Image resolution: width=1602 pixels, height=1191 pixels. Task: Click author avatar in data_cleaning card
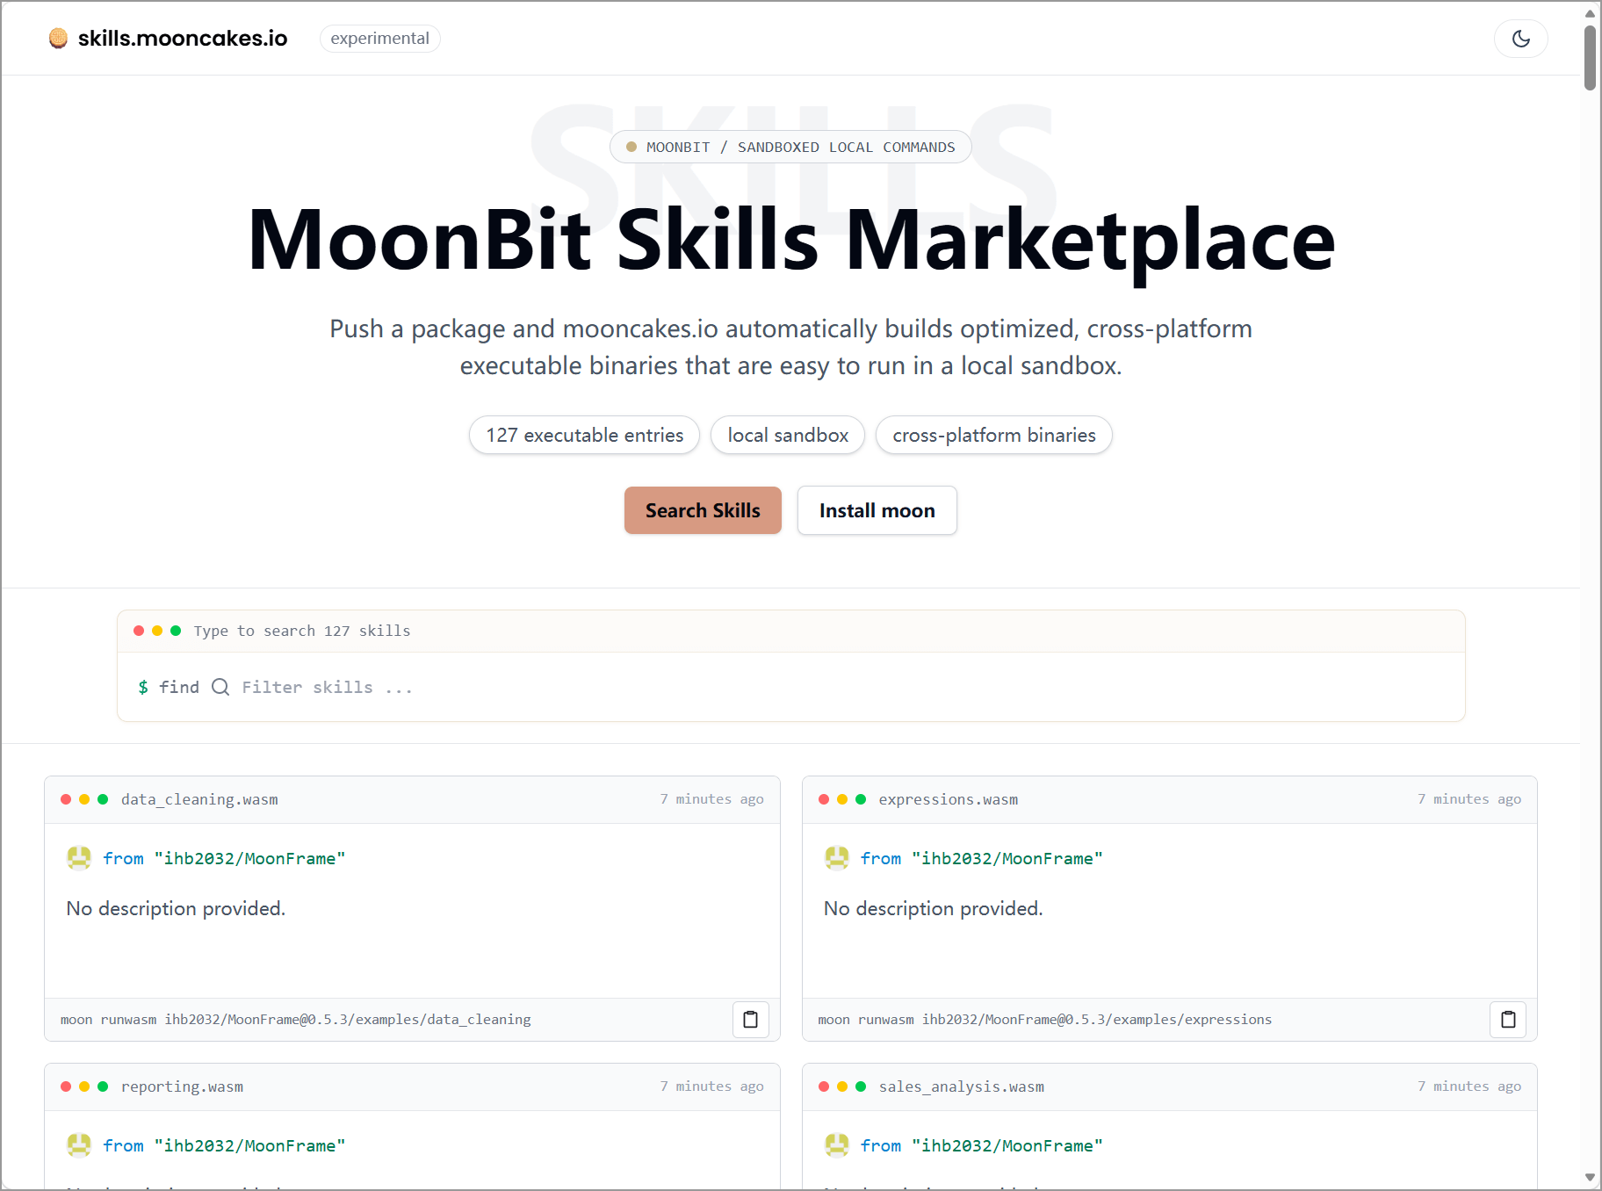[x=79, y=857]
